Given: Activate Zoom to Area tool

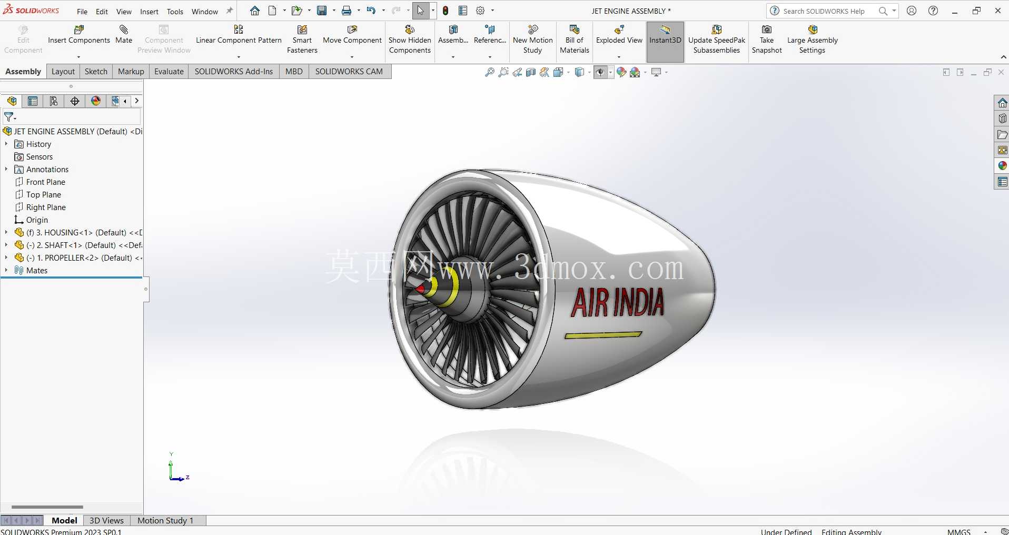Looking at the screenshot, I should tap(503, 72).
